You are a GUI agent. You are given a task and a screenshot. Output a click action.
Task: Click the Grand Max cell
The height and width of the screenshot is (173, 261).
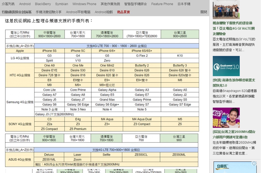(x=107, y=100)
